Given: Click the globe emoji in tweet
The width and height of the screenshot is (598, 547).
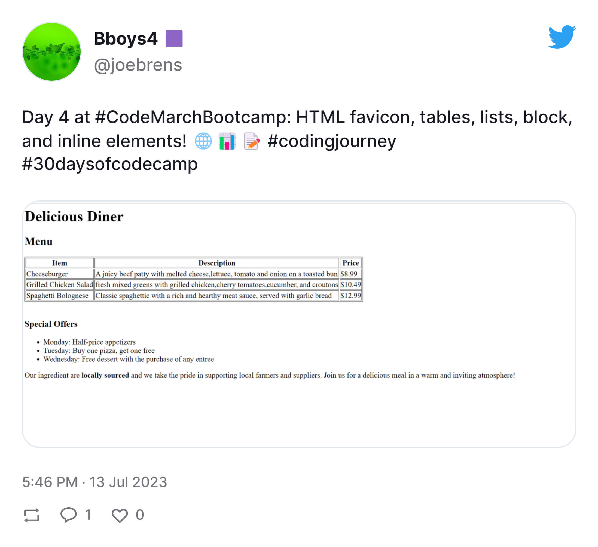Looking at the screenshot, I should (203, 141).
